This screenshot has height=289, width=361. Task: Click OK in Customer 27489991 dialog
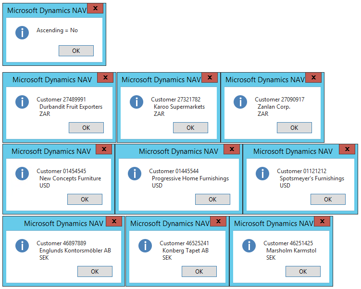click(x=86, y=127)
